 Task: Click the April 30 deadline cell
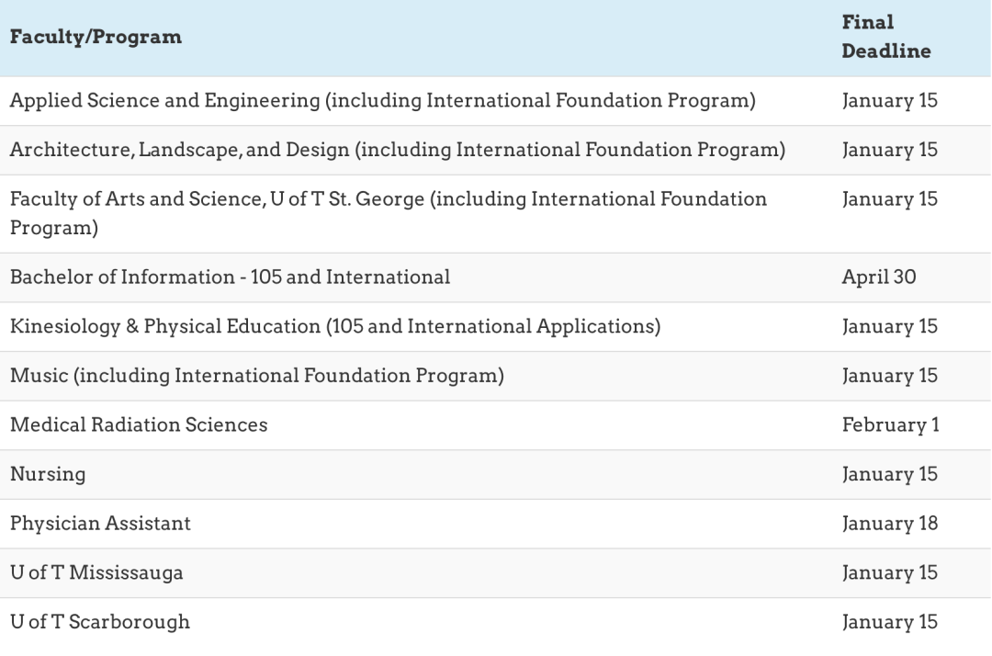pos(878,277)
